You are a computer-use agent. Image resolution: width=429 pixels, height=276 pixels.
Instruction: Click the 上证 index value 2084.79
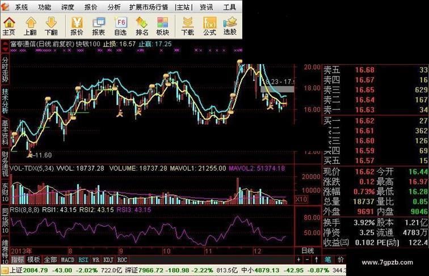(x=35, y=270)
